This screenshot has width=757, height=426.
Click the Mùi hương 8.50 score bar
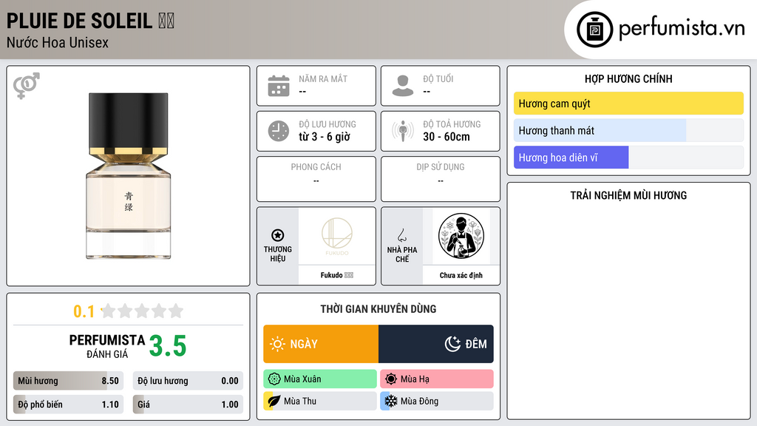[68, 381]
